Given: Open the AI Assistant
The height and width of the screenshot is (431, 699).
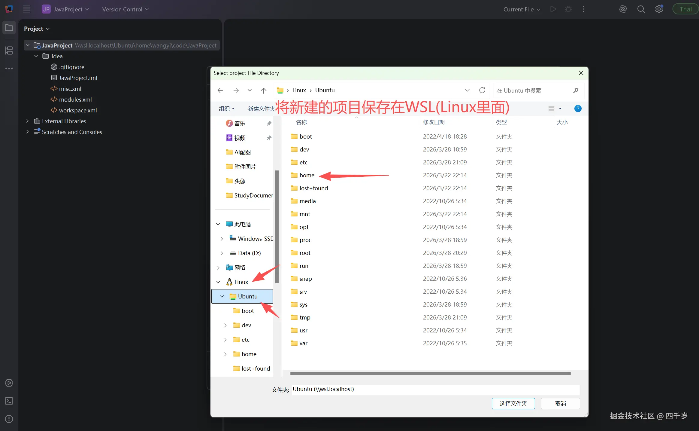Looking at the screenshot, I should tap(623, 9).
